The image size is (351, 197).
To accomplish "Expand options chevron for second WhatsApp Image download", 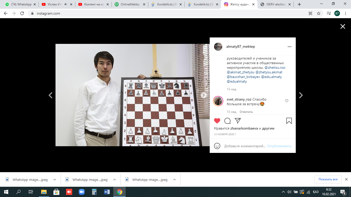I will (x=115, y=180).
